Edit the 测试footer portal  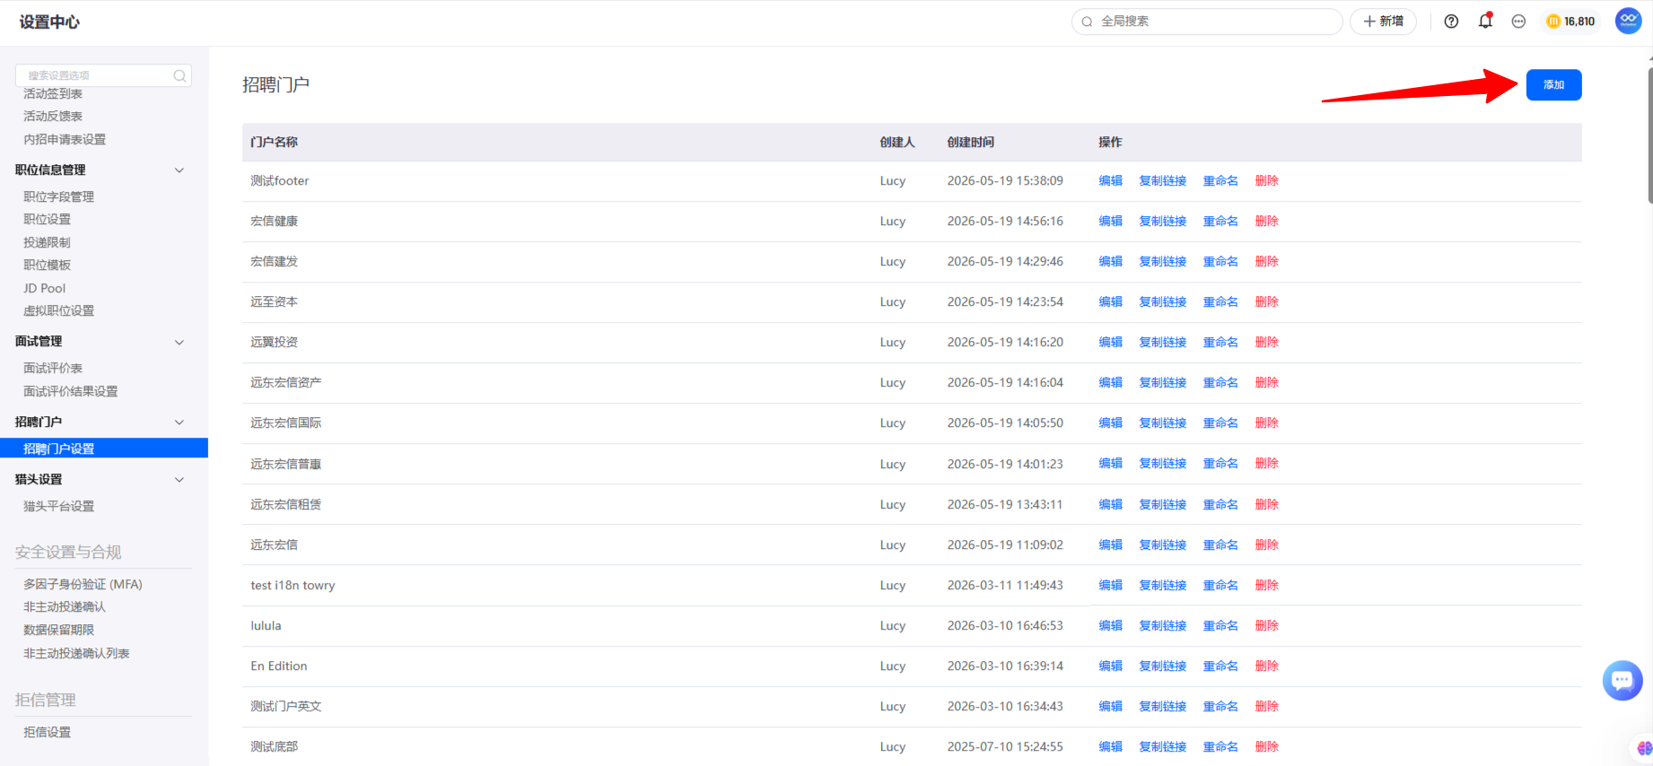click(x=1110, y=181)
